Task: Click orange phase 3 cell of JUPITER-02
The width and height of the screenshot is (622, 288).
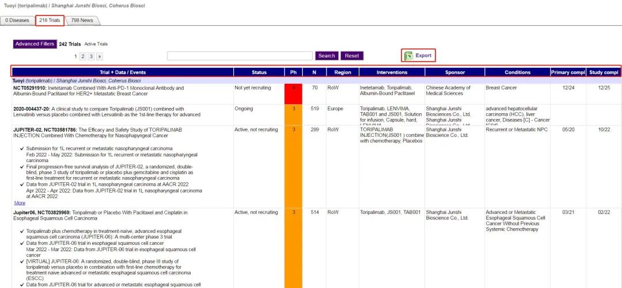Action: 294,166
